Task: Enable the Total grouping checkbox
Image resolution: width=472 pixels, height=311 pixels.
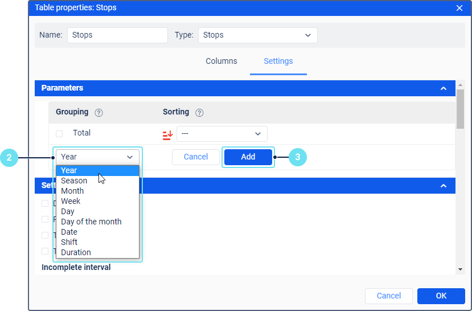Action: tap(59, 134)
